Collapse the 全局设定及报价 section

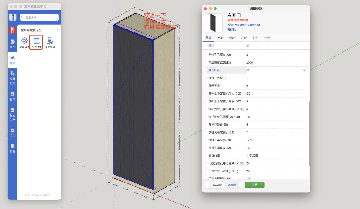pyautogui.click(x=58, y=30)
